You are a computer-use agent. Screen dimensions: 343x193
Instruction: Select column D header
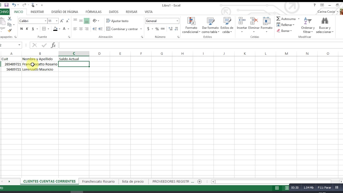pos(99,54)
